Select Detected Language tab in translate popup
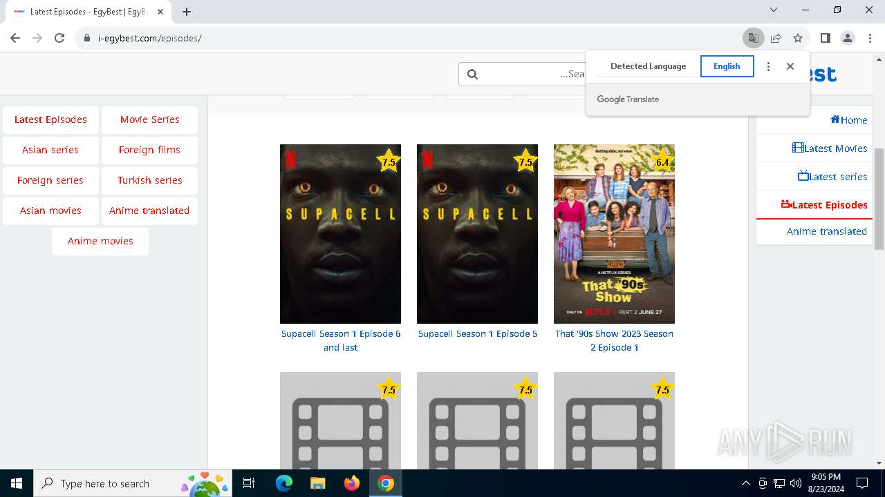The image size is (885, 497). (648, 66)
